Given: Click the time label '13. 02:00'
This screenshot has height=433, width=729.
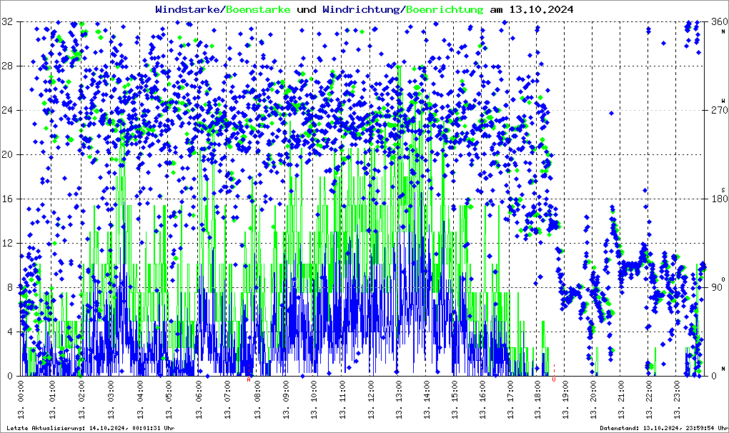Looking at the screenshot, I should [81, 399].
